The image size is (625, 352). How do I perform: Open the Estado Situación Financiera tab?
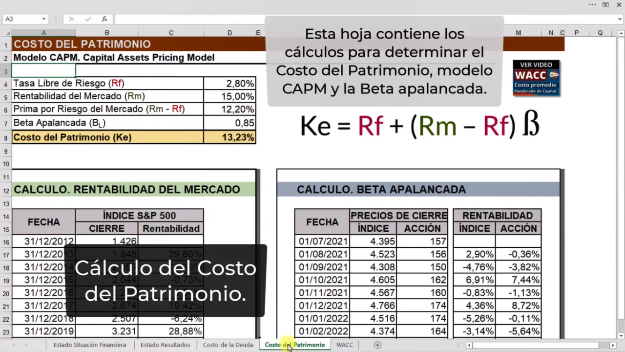coord(90,345)
